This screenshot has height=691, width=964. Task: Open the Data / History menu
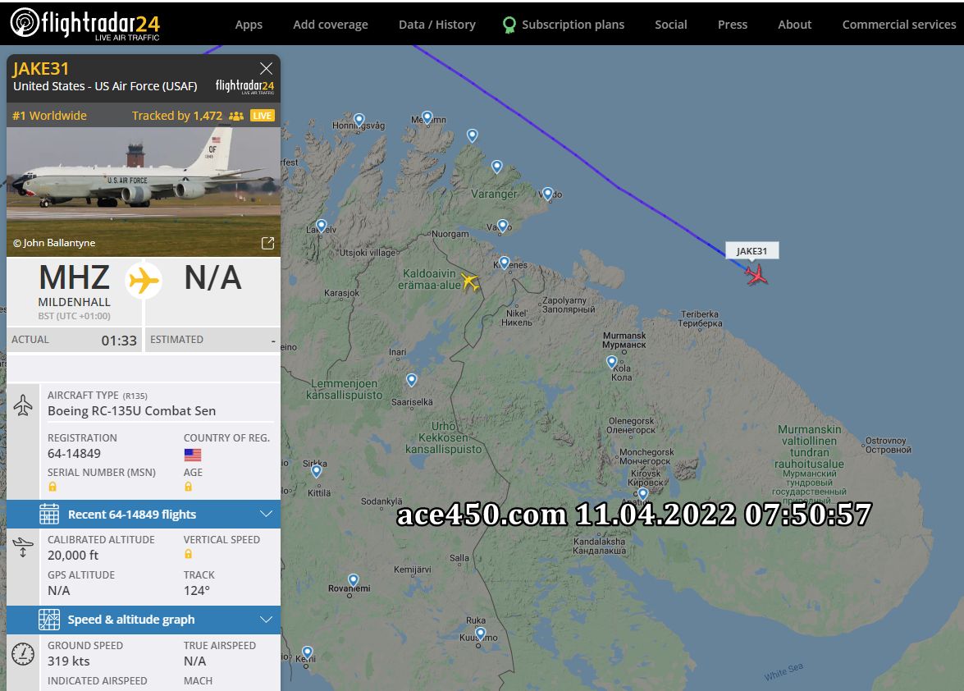point(437,25)
